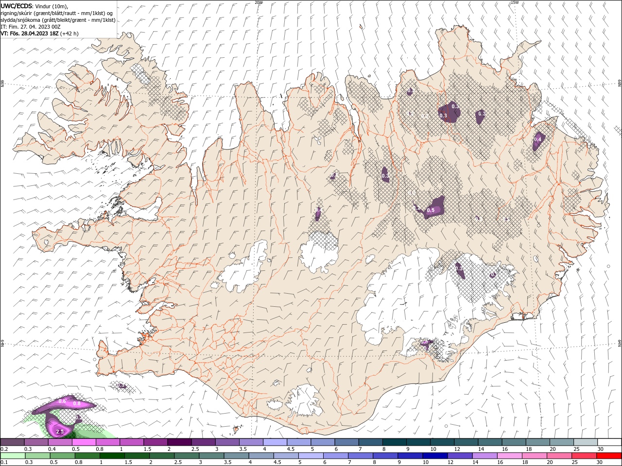
Task: Pick the upper scale swatch between 9 and 10
Action: pos(418,442)
